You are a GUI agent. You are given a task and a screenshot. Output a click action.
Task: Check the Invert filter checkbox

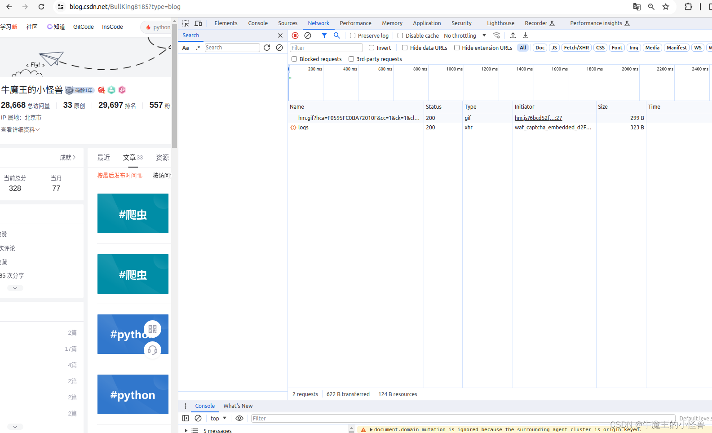pyautogui.click(x=371, y=48)
